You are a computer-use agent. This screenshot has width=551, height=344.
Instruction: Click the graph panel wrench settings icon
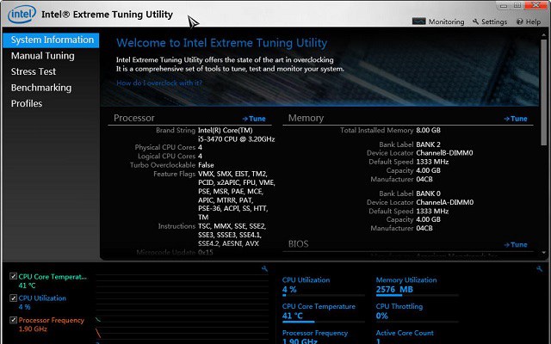point(264,269)
